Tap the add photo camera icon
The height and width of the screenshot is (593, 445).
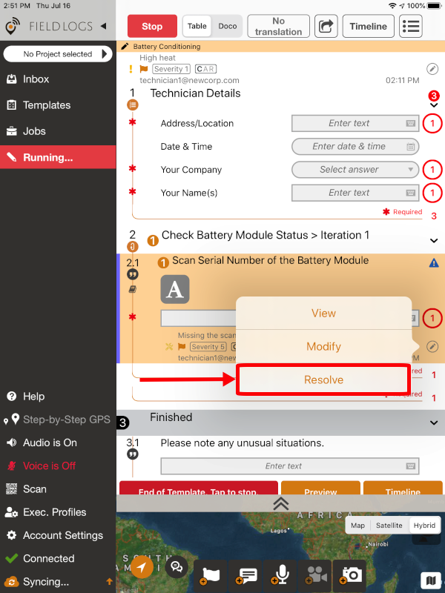[x=351, y=573]
